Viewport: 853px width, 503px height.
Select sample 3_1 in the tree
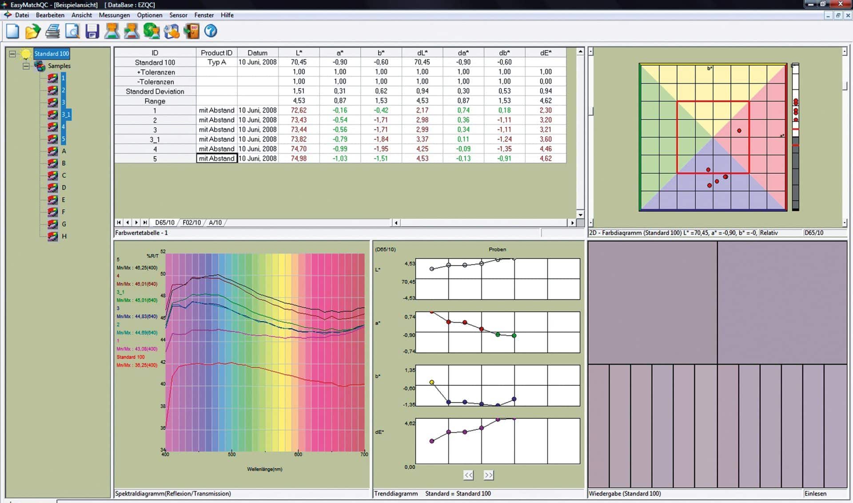pos(66,115)
